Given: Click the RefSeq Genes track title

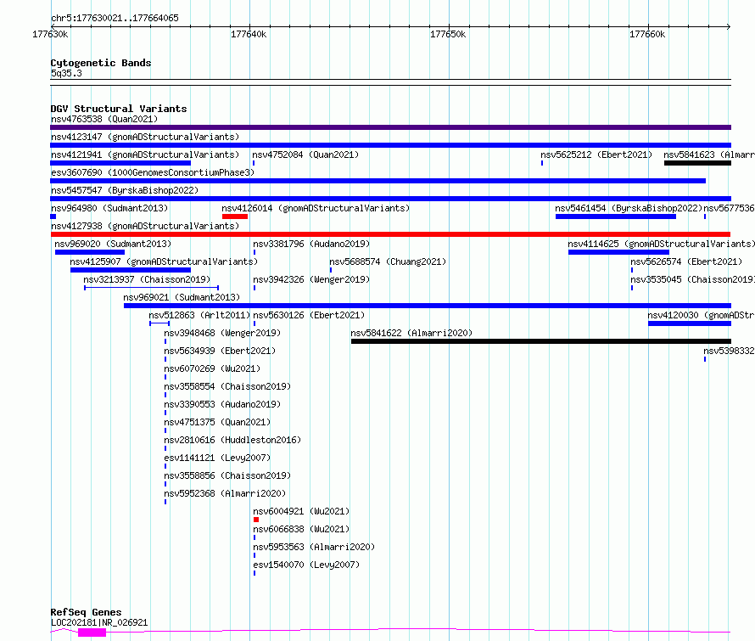Looking at the screenshot, I should click(86, 613).
